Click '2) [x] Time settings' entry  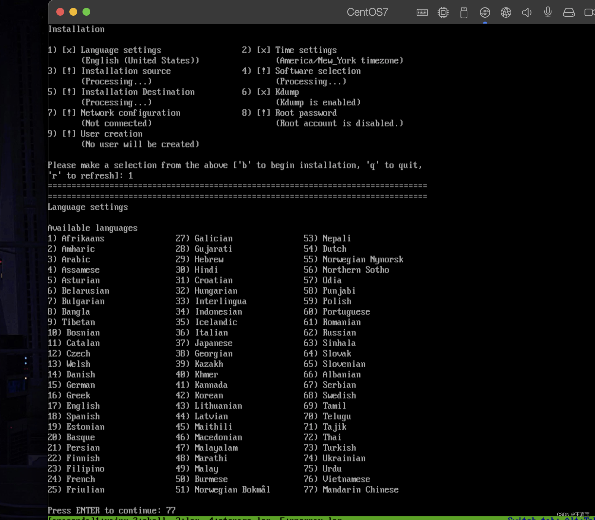[x=289, y=50]
